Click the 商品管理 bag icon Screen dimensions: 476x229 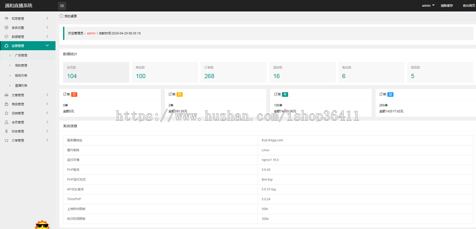tap(6, 104)
